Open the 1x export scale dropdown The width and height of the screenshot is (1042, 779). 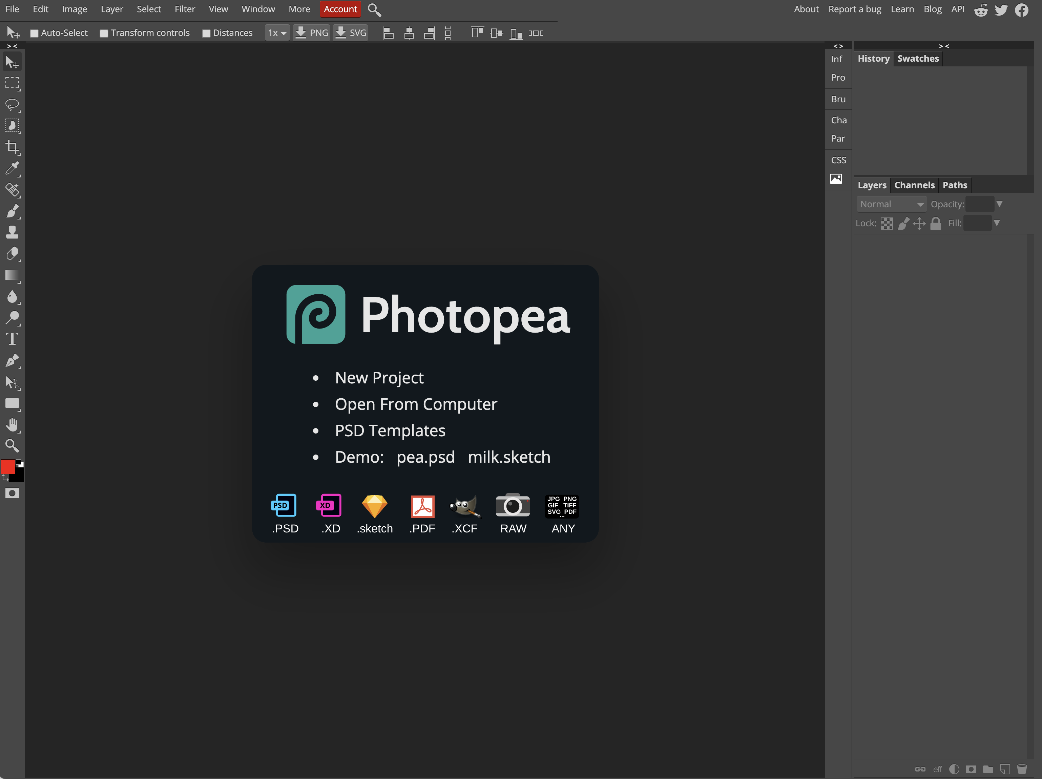[277, 33]
